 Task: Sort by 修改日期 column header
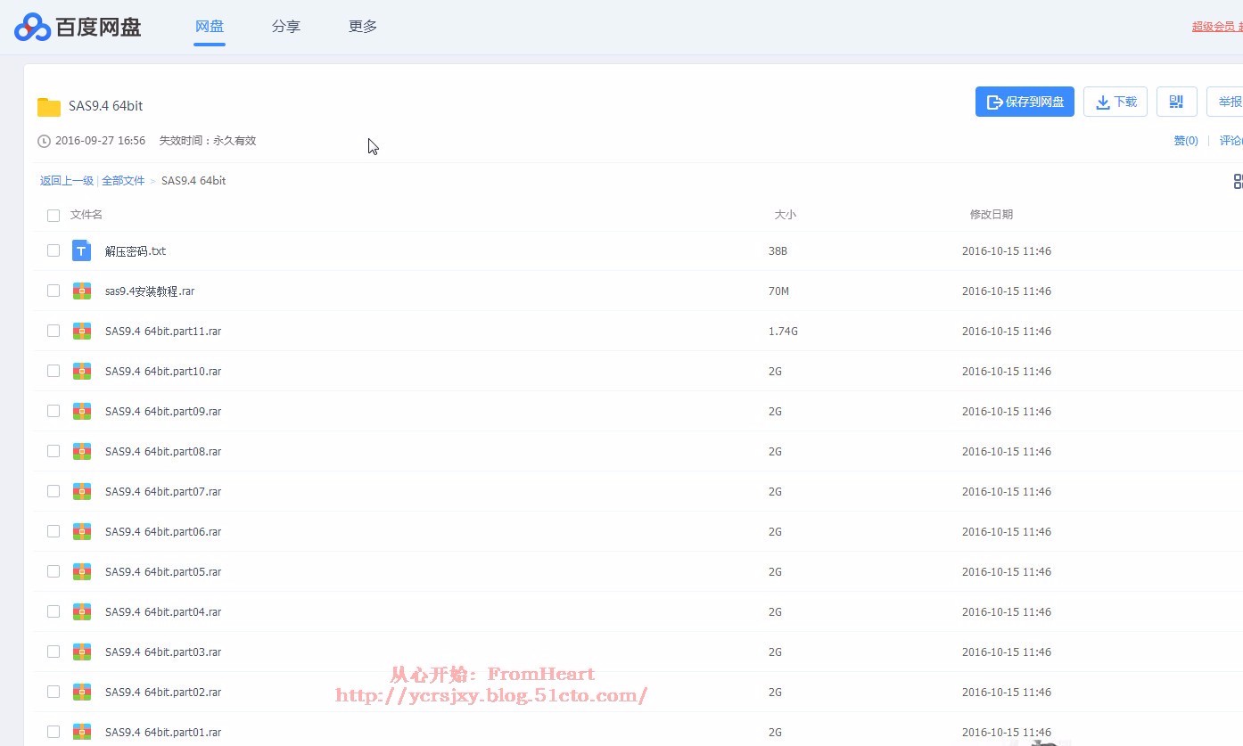tap(992, 215)
